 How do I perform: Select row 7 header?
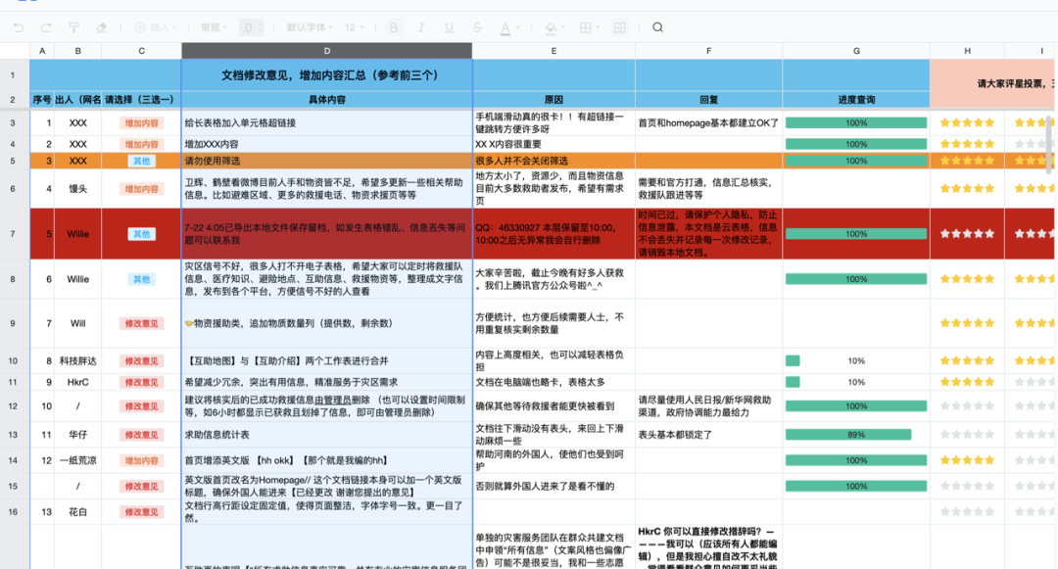click(x=13, y=234)
